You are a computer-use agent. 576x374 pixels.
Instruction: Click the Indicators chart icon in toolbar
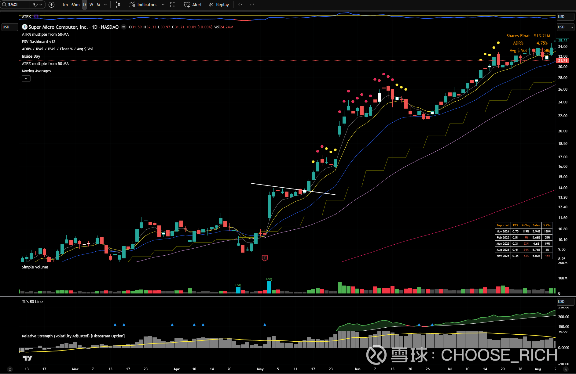point(132,5)
